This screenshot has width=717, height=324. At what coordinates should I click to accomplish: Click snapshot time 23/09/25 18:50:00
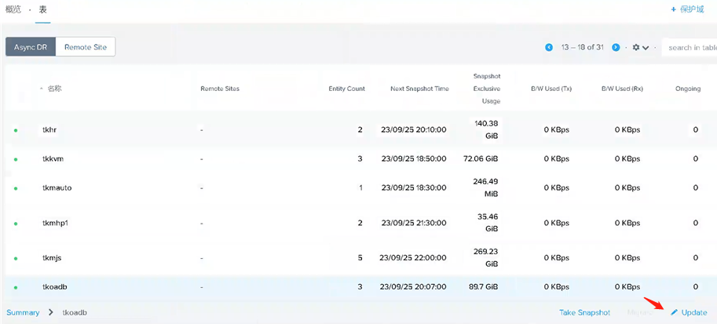(413, 158)
